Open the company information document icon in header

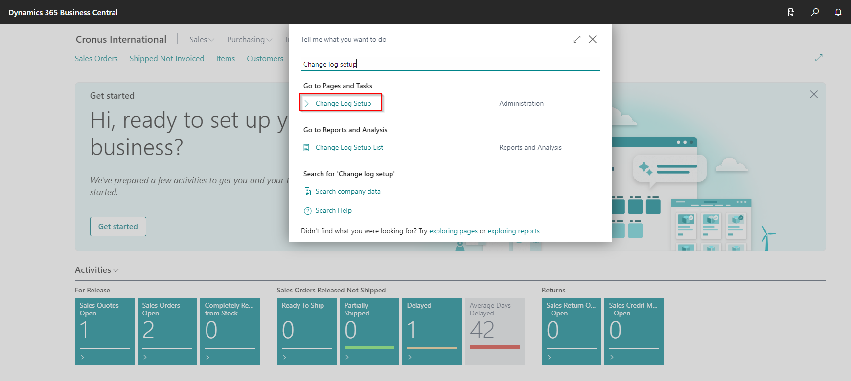[791, 12]
